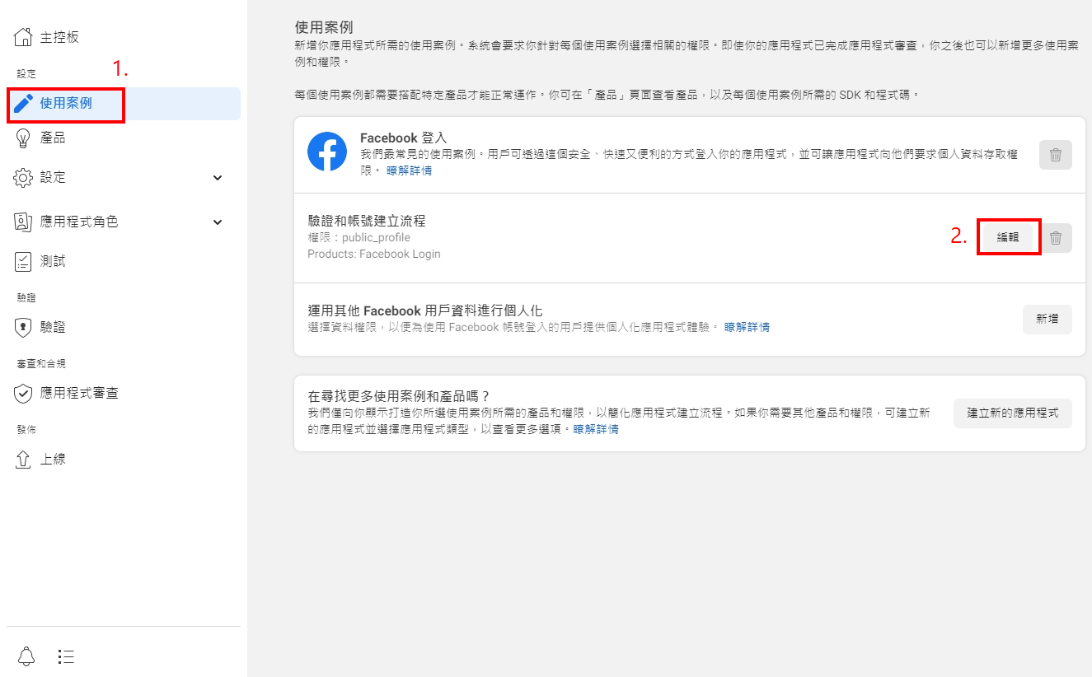This screenshot has height=677, width=1092.
Task: Click 新增 for the 個人化 use case
Action: pyautogui.click(x=1047, y=319)
